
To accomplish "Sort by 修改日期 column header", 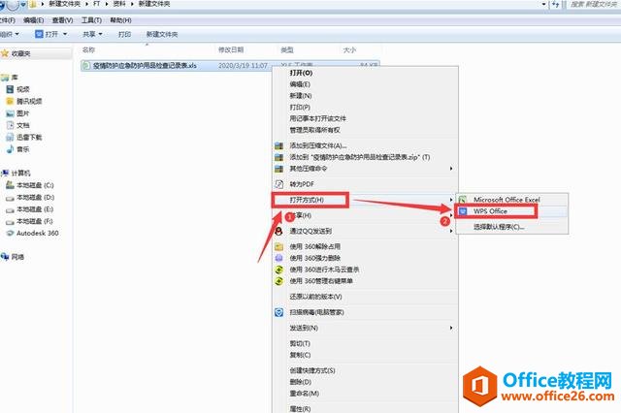I will click(x=231, y=49).
